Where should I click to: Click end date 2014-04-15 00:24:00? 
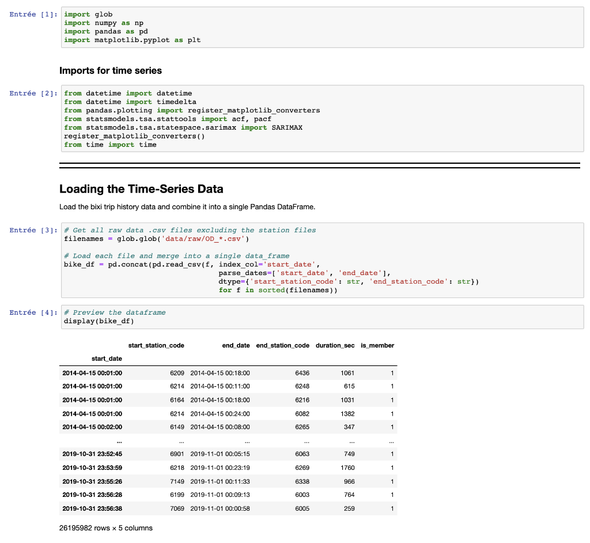pyautogui.click(x=220, y=413)
